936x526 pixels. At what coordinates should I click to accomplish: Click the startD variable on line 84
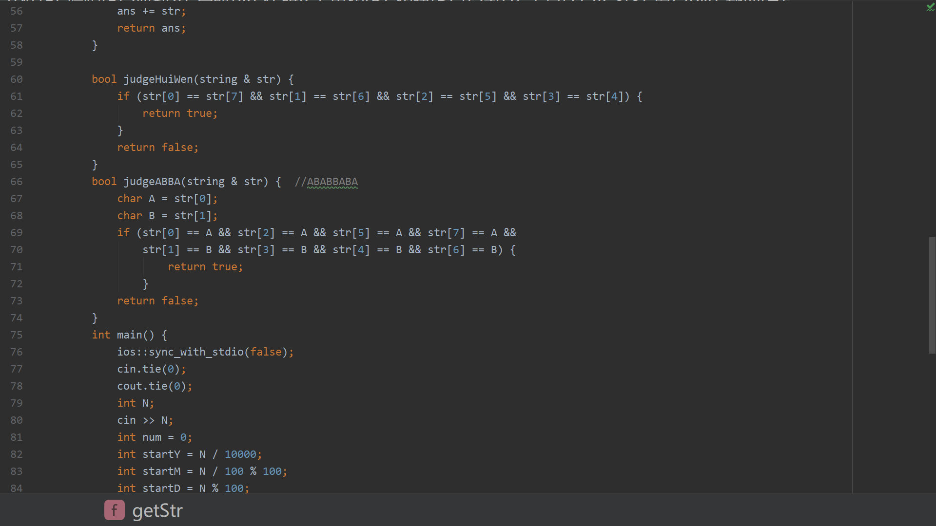(161, 488)
